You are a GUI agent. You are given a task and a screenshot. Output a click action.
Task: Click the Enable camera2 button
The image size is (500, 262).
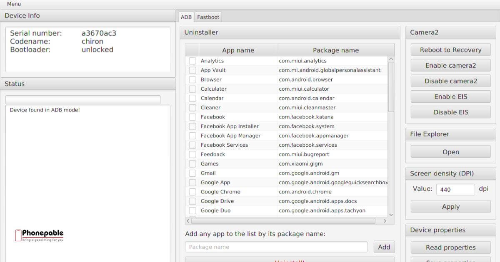click(450, 65)
